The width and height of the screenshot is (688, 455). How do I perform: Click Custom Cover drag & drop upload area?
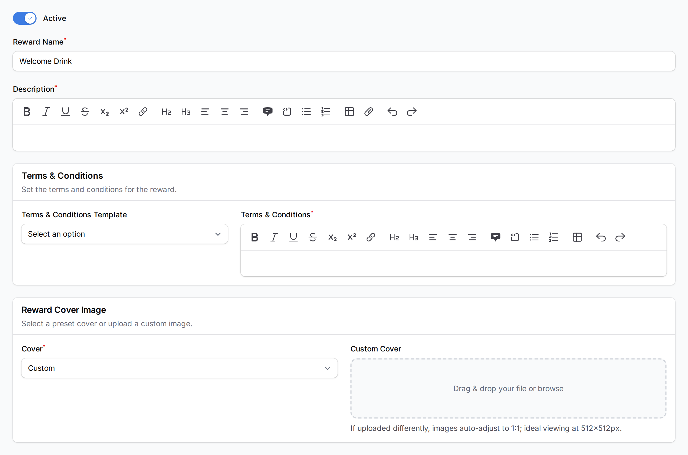[x=508, y=388]
